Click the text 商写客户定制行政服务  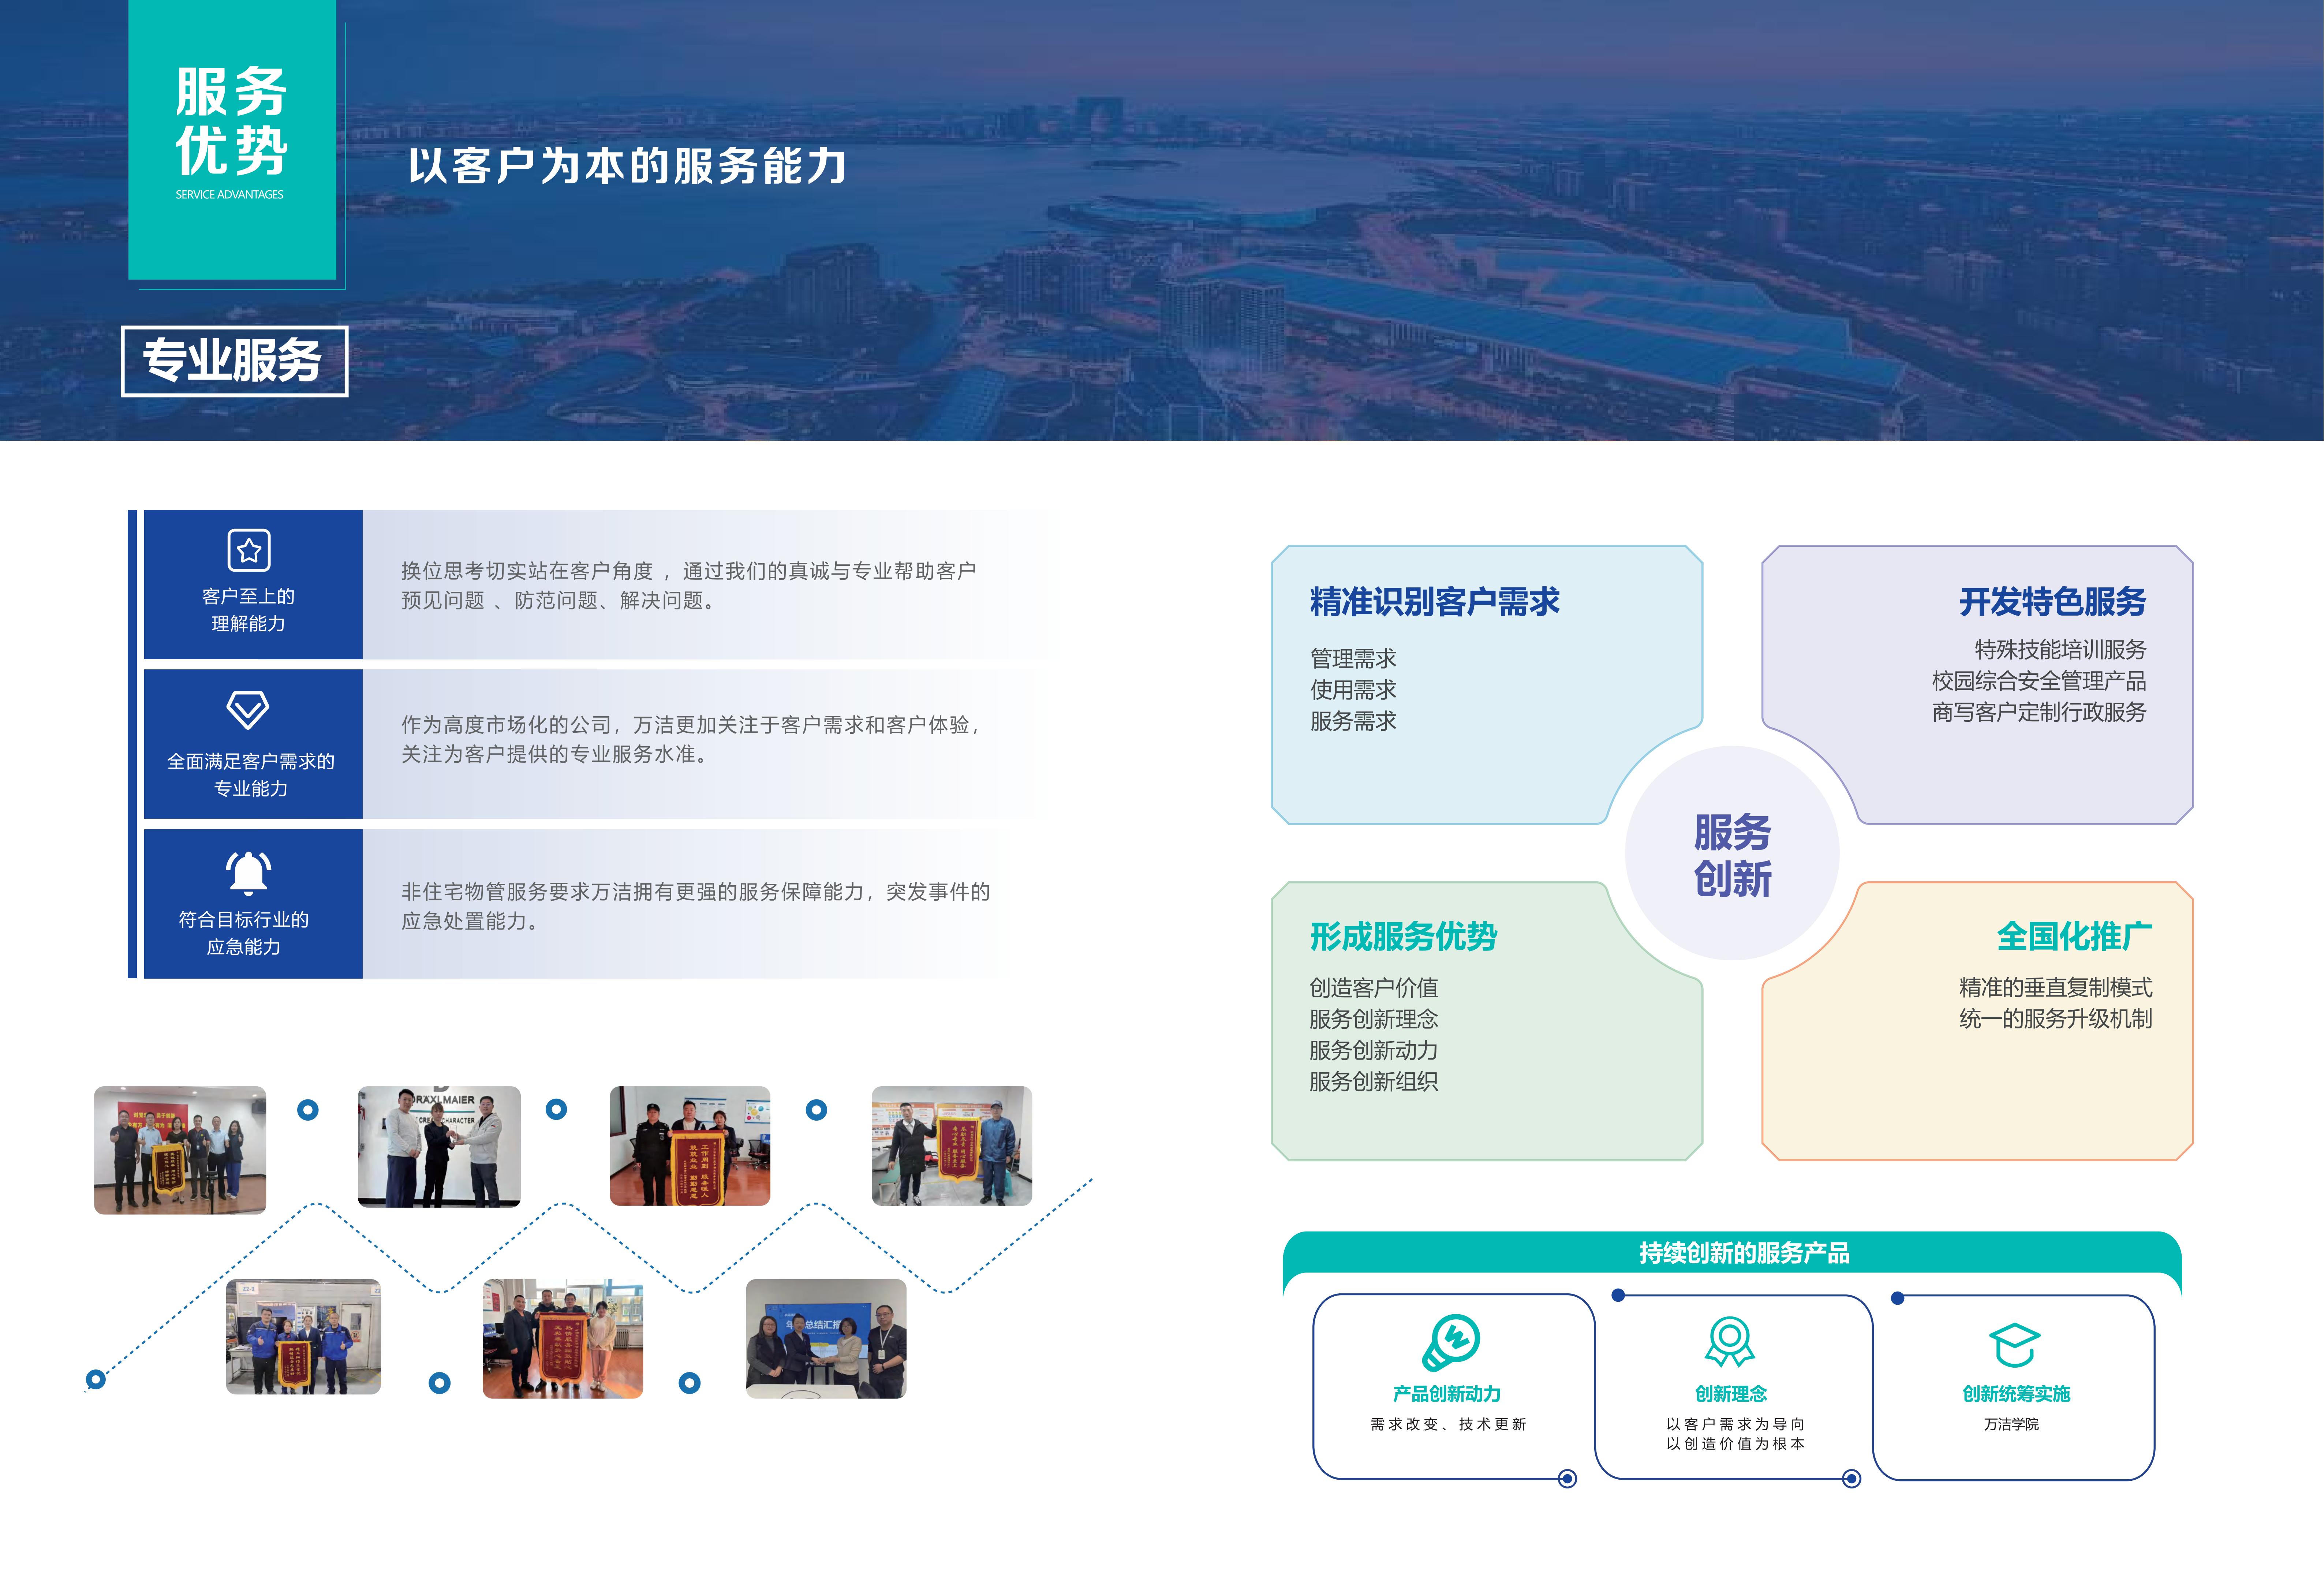point(2039,712)
